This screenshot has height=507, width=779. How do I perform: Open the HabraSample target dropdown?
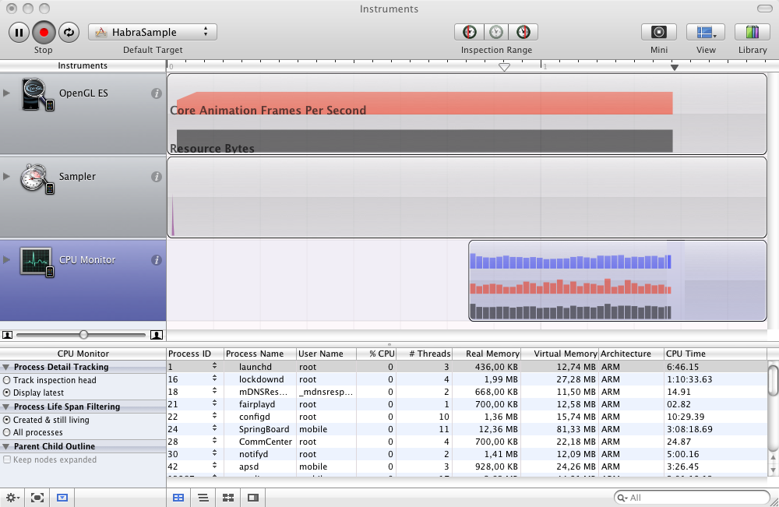[153, 32]
